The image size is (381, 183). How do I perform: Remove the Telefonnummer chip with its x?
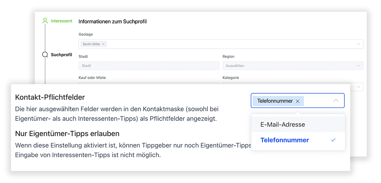(297, 101)
